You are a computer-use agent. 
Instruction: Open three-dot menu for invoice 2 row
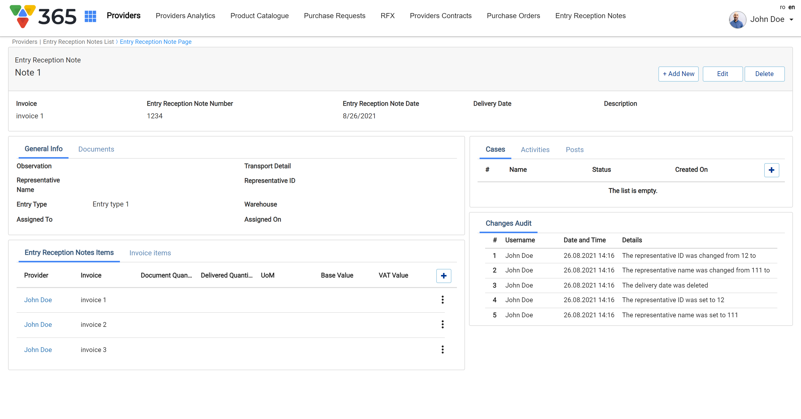point(443,324)
